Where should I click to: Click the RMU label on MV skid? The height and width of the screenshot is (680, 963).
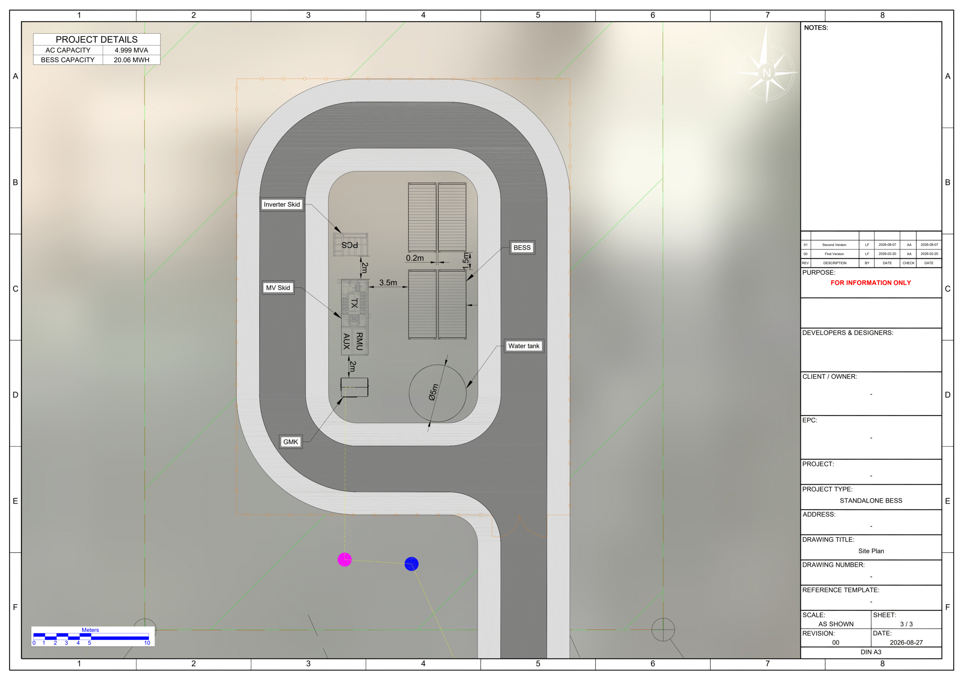click(360, 342)
